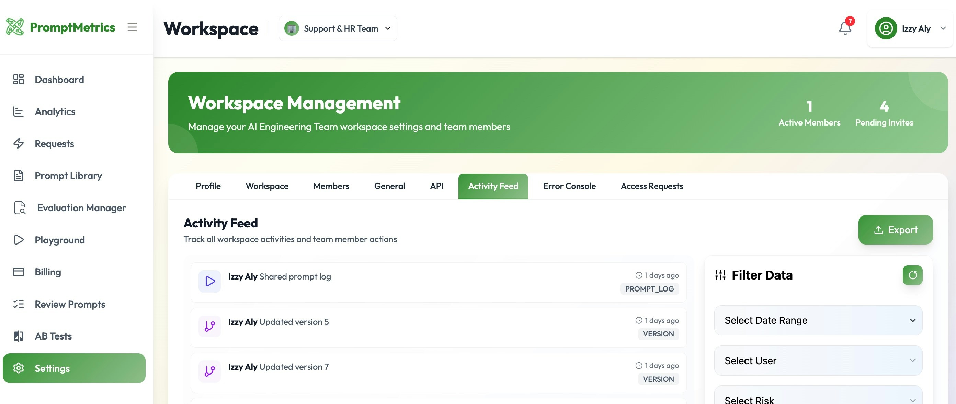Screen dimensions: 956x404
Task: Switch to the Error Console tab
Action: (569, 186)
